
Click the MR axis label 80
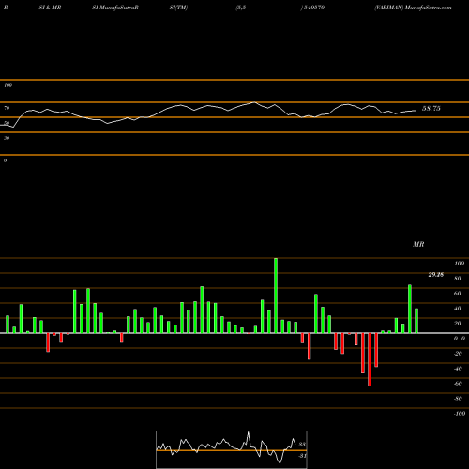pos(458,279)
